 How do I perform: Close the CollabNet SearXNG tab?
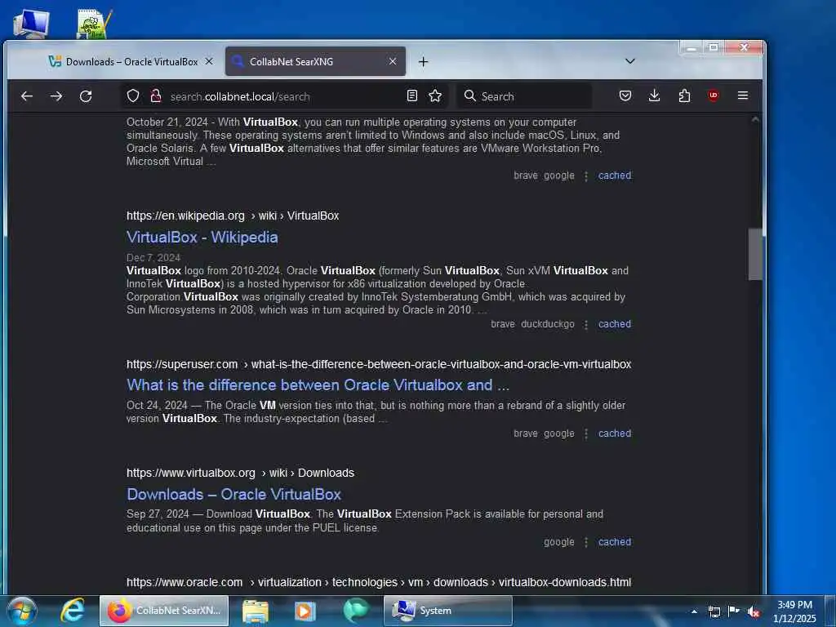click(x=393, y=62)
